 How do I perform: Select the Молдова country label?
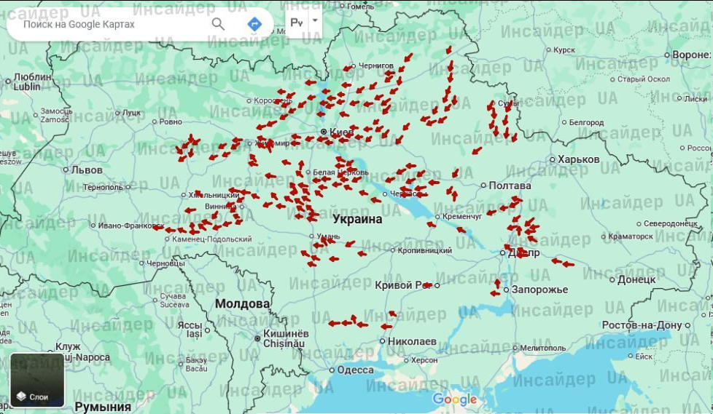click(x=242, y=303)
